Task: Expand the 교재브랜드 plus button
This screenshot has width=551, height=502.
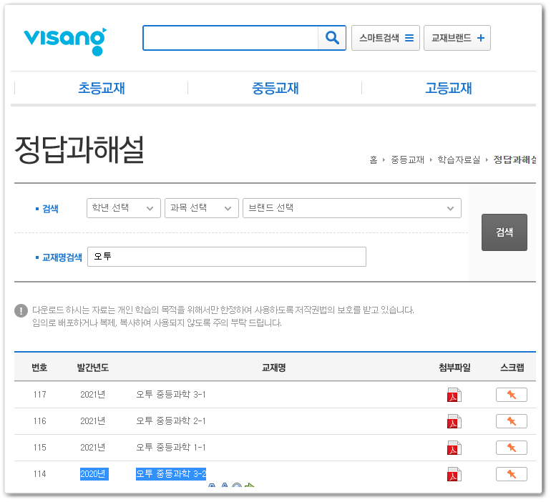Action: [x=457, y=38]
